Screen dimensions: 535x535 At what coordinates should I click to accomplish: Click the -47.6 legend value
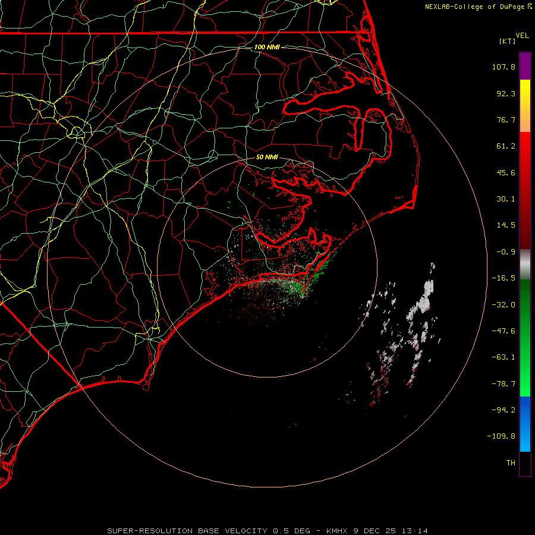pyautogui.click(x=503, y=331)
